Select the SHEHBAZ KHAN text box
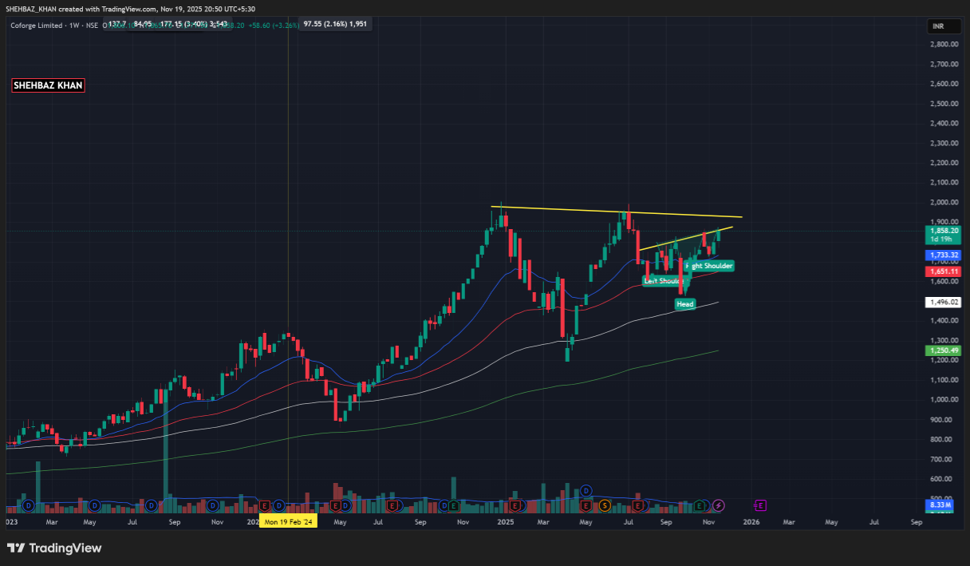 coord(48,85)
